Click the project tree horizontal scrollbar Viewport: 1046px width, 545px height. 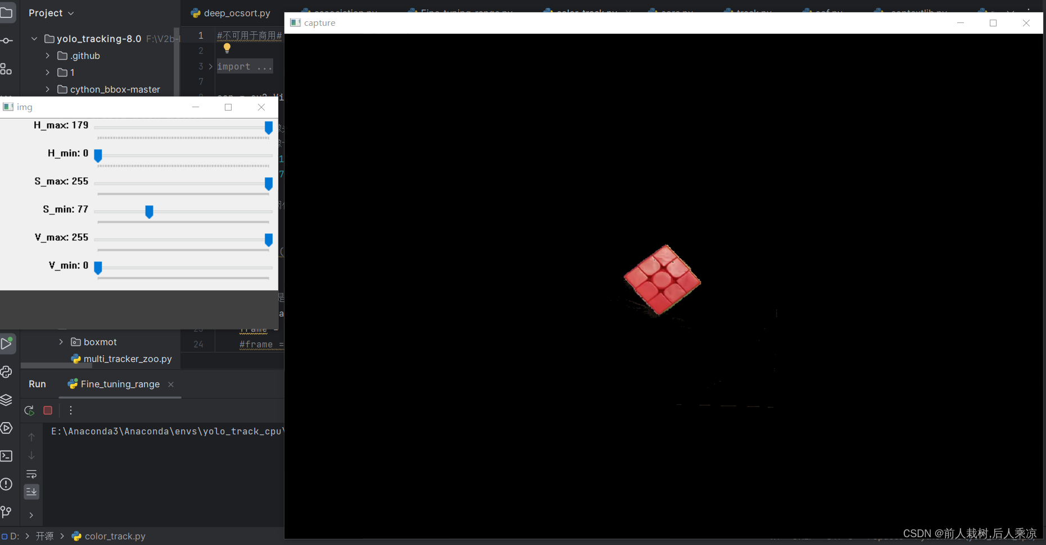56,366
